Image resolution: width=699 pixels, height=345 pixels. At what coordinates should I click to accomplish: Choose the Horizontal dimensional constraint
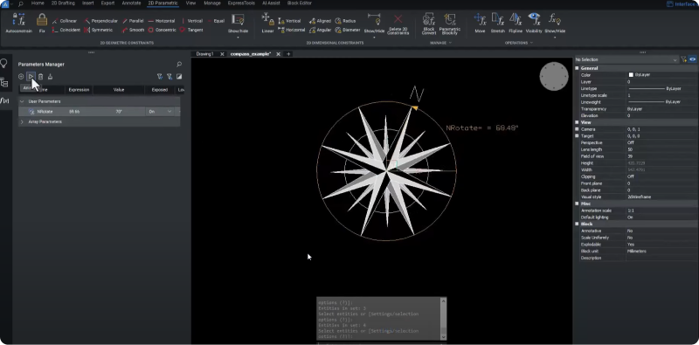coord(291,30)
